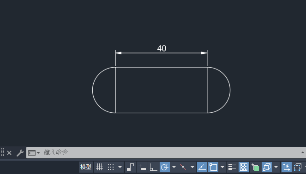This screenshot has width=306, height=174.
Task: Toggle object snap tracking icon
Action: click(x=202, y=167)
